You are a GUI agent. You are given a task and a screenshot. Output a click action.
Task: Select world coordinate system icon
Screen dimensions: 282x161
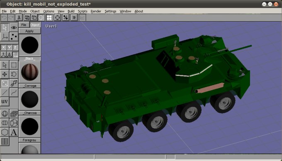[3, 54]
